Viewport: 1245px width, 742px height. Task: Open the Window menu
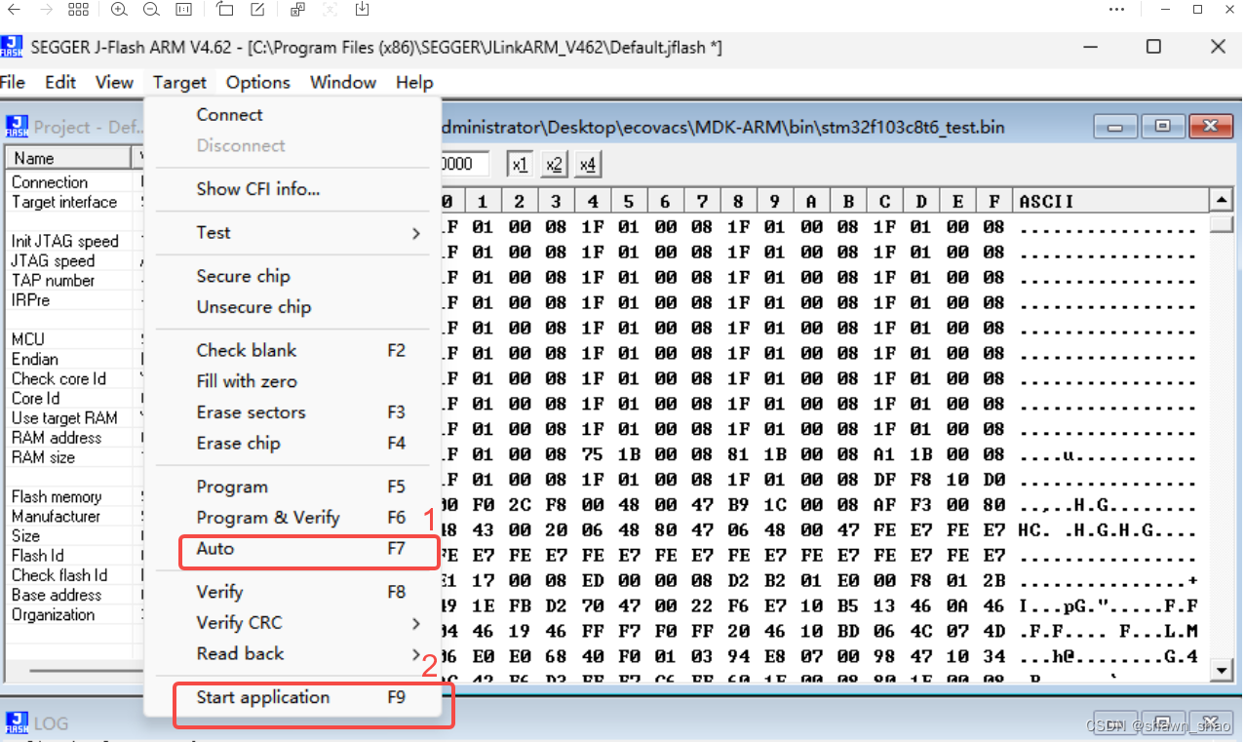point(343,83)
